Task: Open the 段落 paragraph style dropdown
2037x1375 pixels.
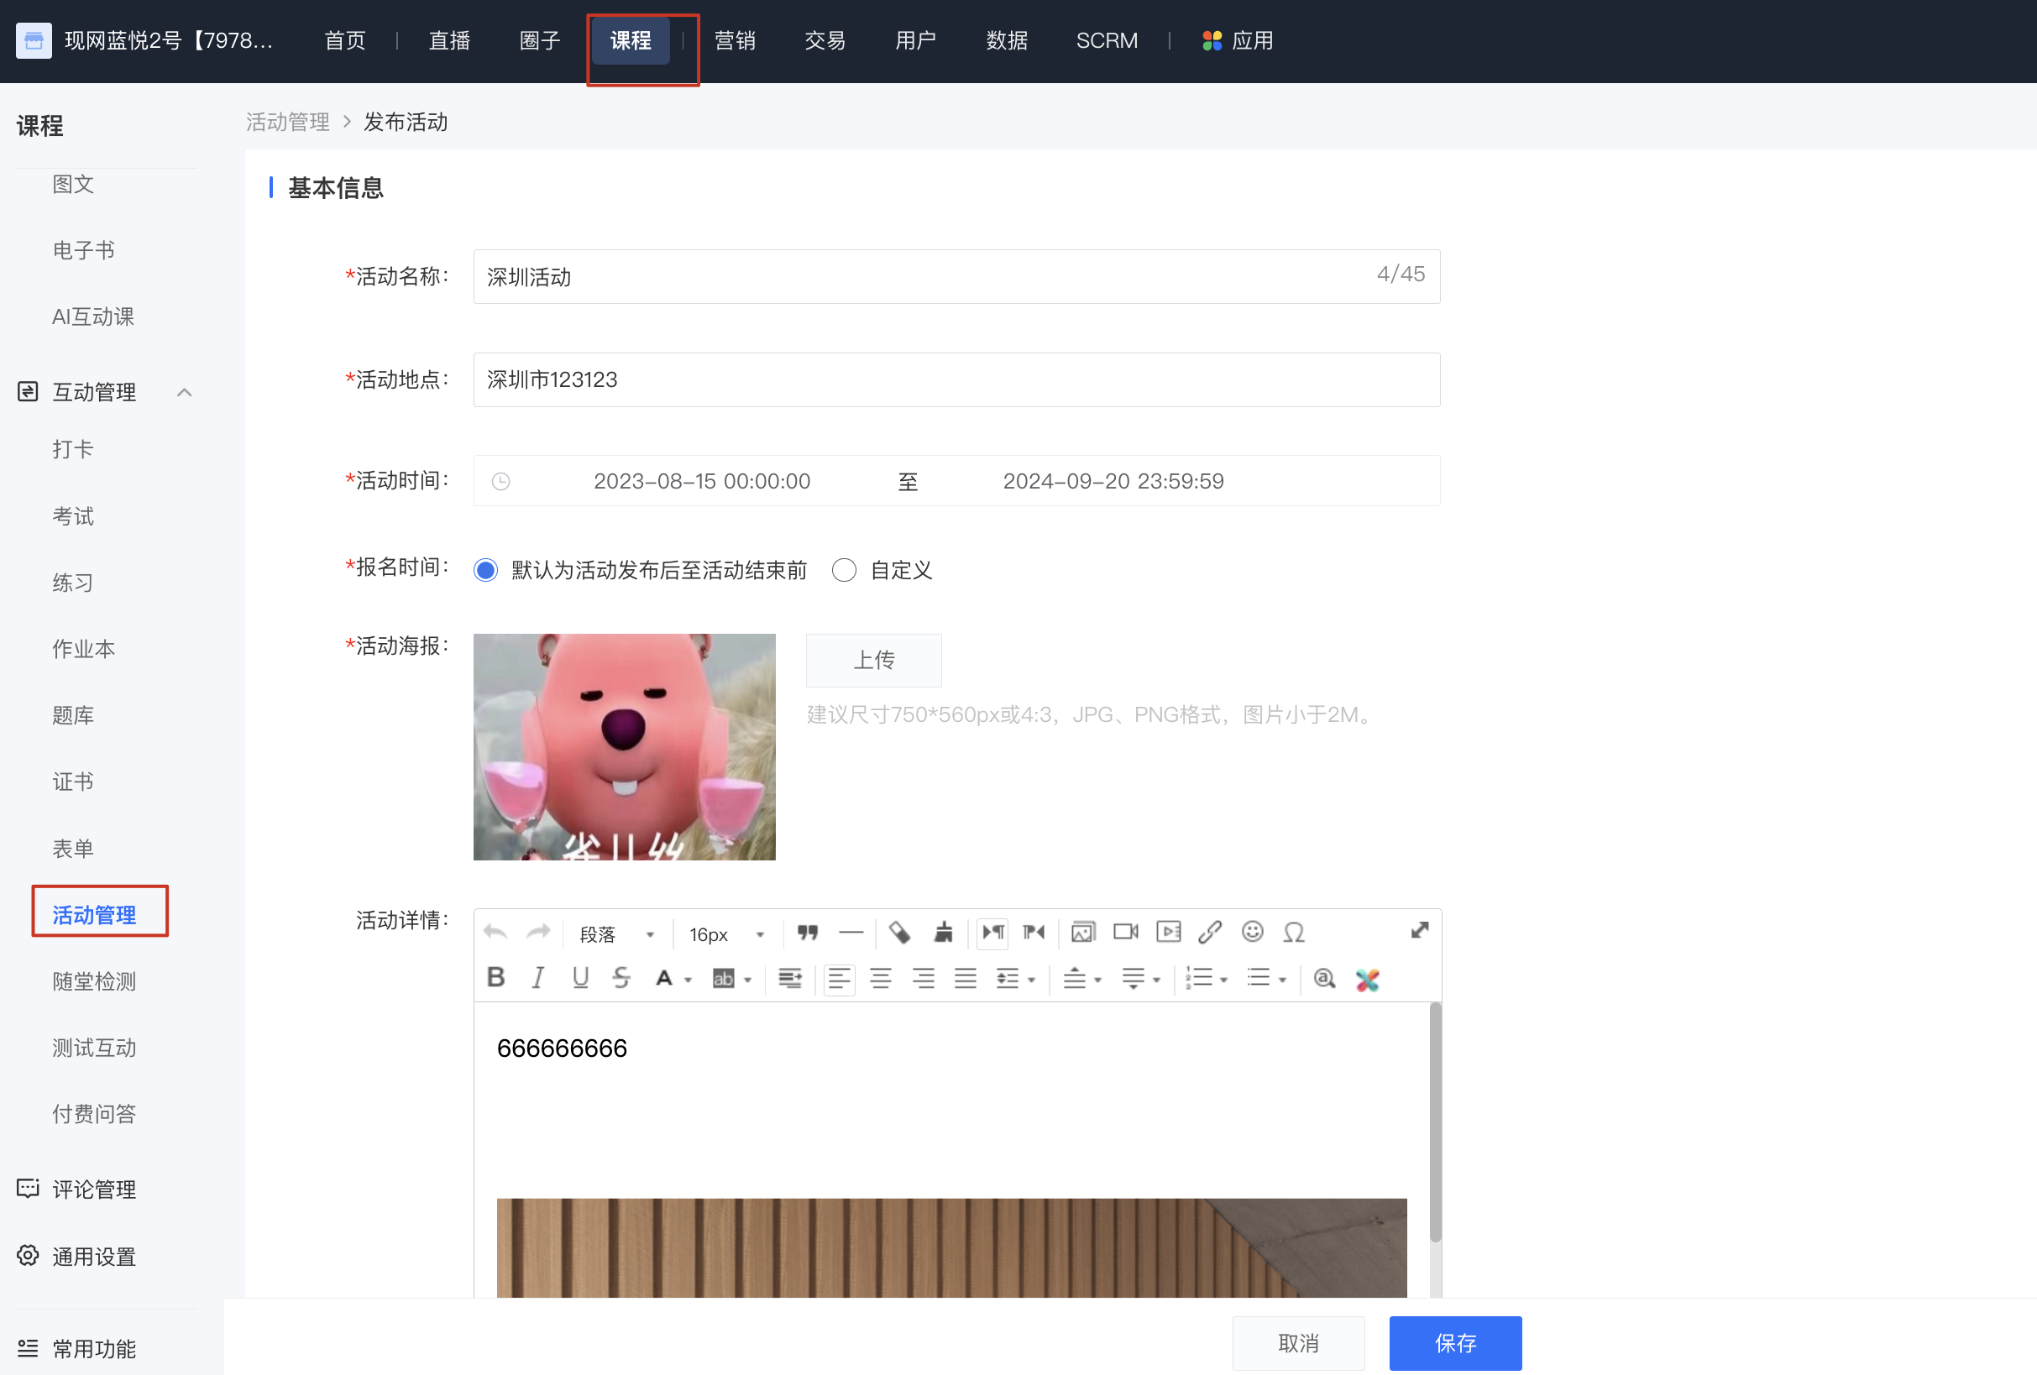Action: (x=617, y=934)
